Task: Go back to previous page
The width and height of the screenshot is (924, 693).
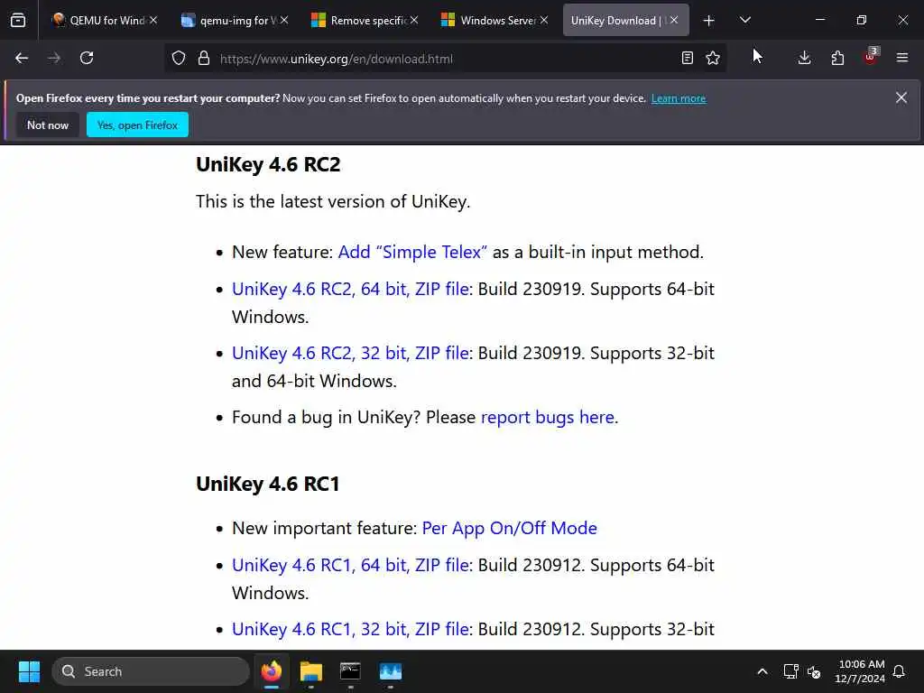Action: pos(22,58)
